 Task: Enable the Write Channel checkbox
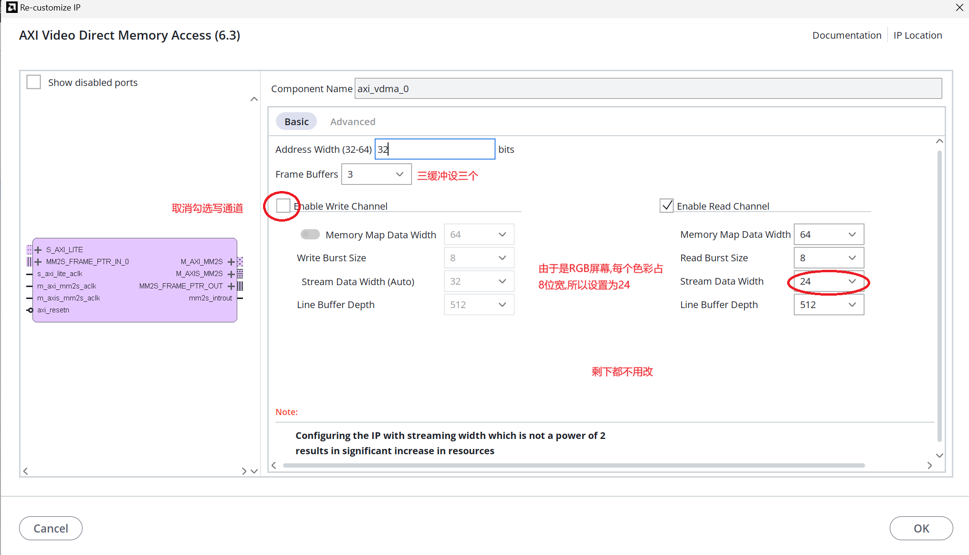coord(283,206)
